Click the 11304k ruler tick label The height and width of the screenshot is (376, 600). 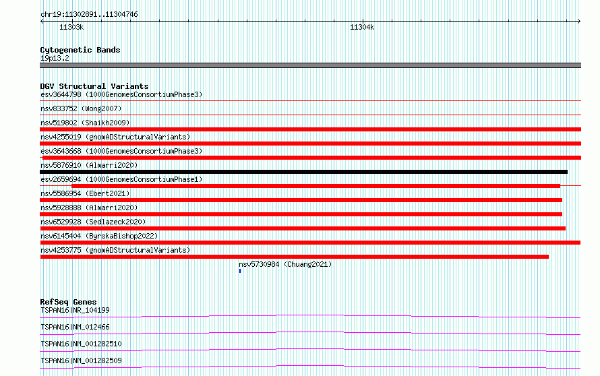tap(362, 27)
